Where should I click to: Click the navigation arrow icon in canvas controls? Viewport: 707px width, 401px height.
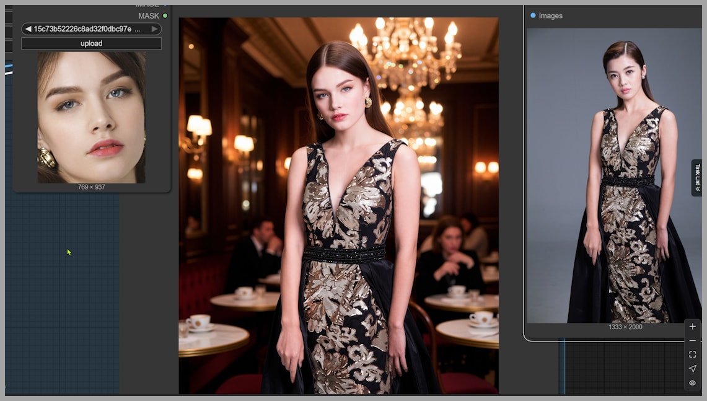click(693, 369)
